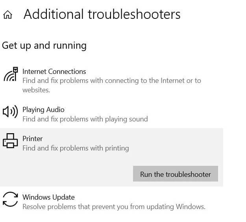This screenshot has width=246, height=222.
Task: Click 'Find and fix problems with printing' text
Action: 76,148
